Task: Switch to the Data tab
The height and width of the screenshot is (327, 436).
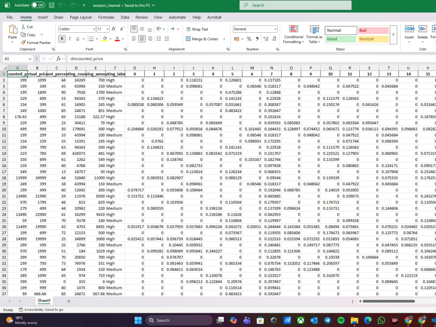Action: (x=125, y=17)
